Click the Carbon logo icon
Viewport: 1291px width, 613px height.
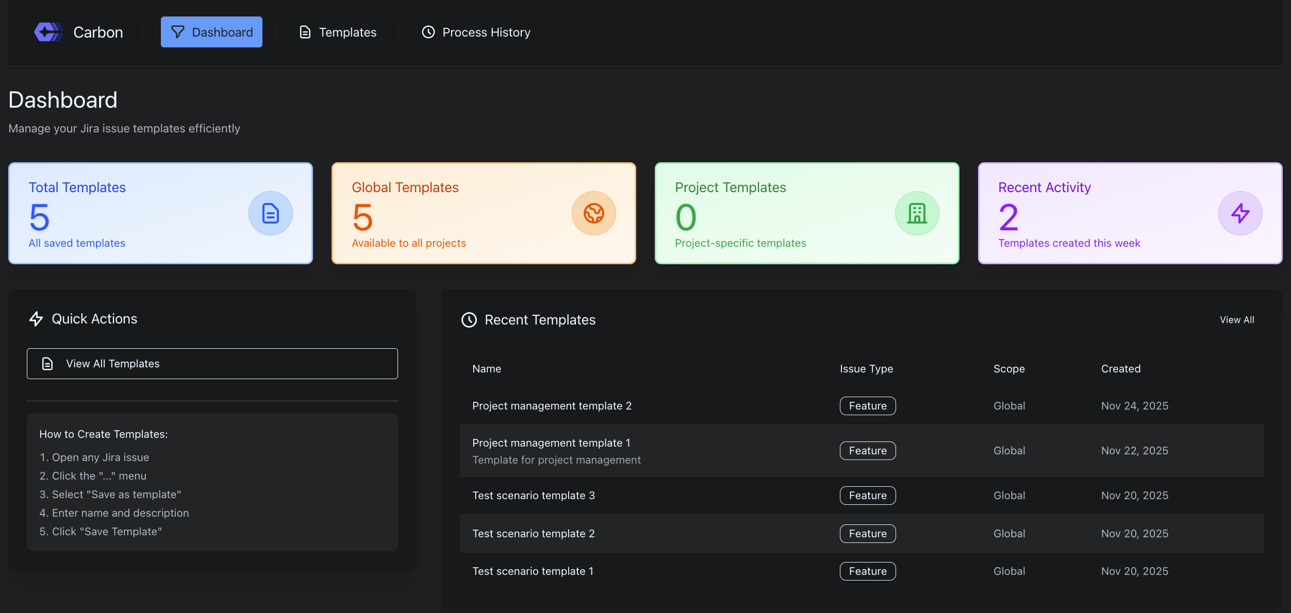coord(47,31)
